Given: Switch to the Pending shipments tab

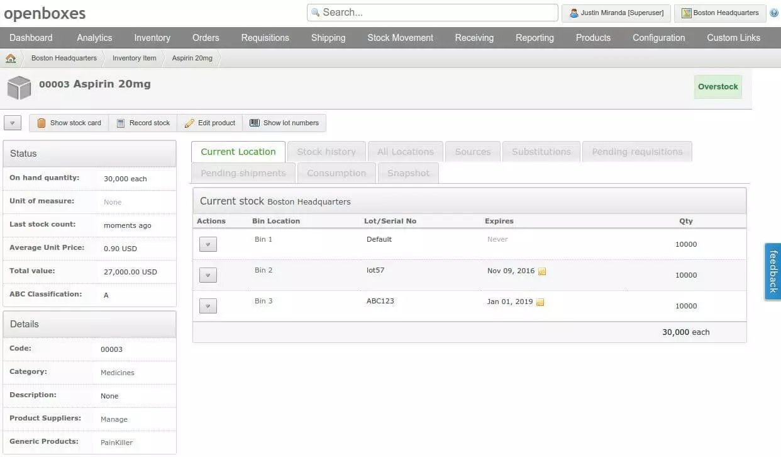Looking at the screenshot, I should pos(243,173).
